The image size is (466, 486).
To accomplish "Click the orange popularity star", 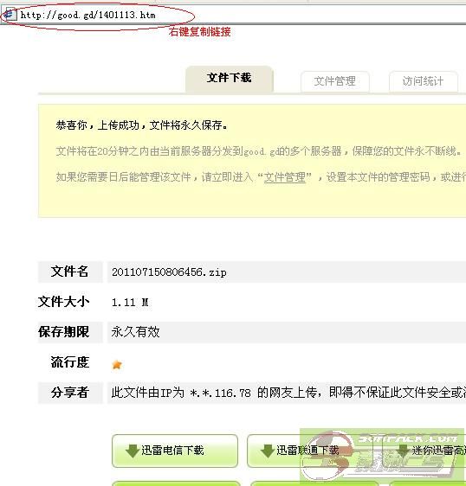I will (117, 365).
